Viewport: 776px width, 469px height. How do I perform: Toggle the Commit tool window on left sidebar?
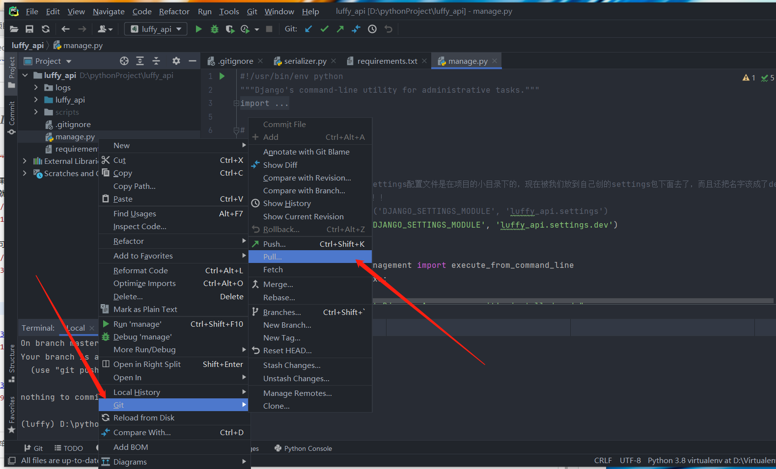pos(12,118)
